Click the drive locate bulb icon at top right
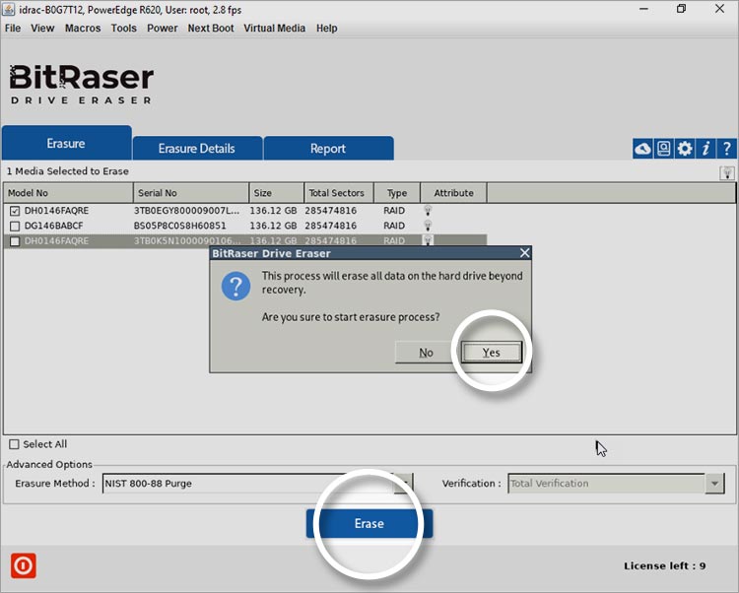 (727, 172)
